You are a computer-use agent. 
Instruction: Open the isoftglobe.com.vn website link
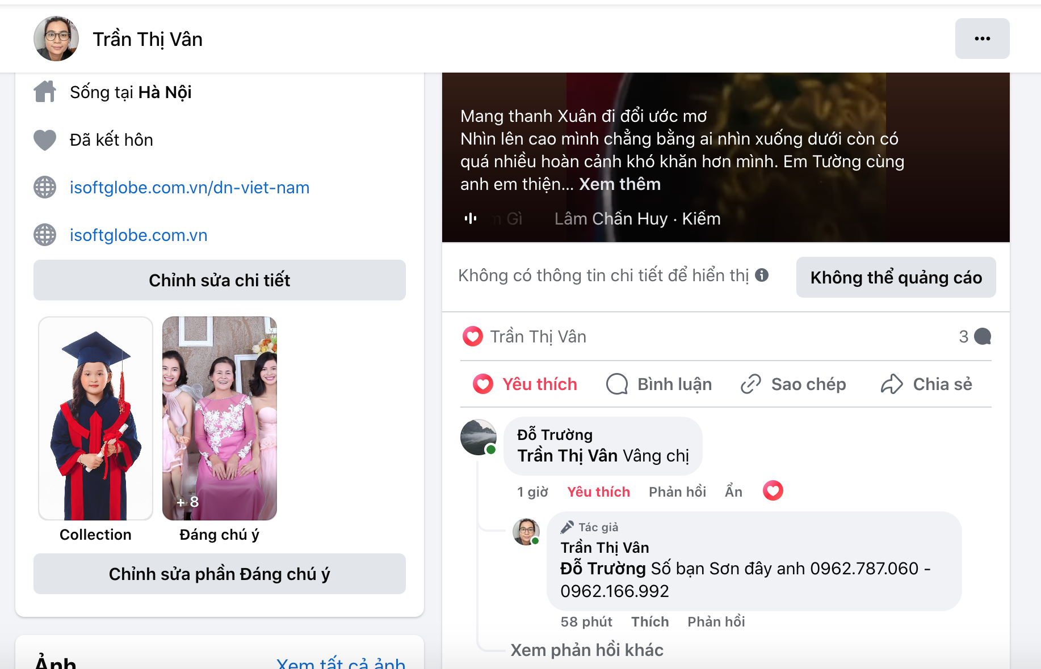tap(138, 235)
